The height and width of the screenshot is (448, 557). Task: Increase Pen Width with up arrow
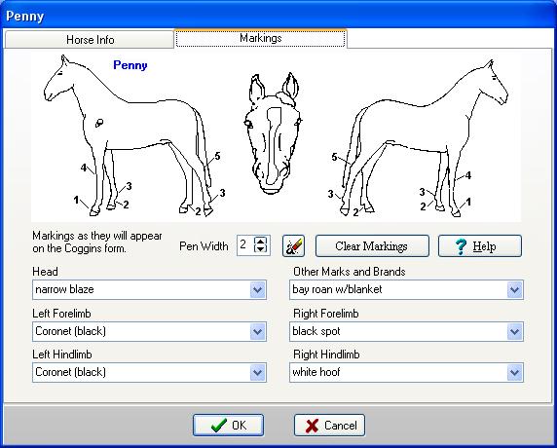260,241
